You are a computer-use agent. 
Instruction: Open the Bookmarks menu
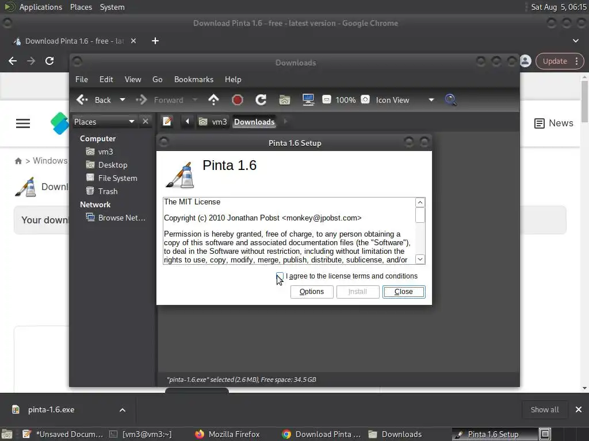click(194, 79)
